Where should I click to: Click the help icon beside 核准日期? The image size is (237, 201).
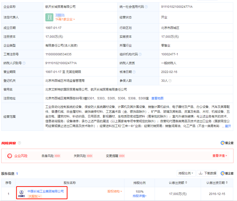pyautogui.click(x=134, y=72)
